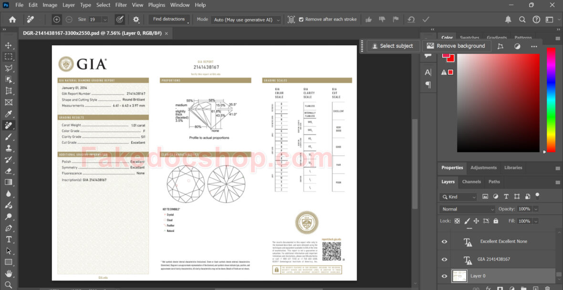563x290 pixels.
Task: Select the Move tool
Action: tap(7, 46)
